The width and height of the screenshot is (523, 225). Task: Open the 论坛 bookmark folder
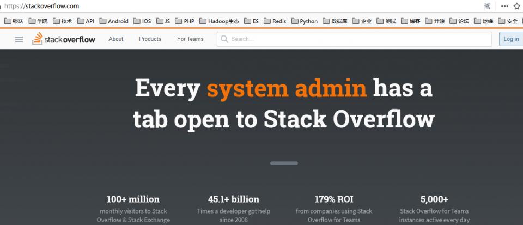pos(459,21)
